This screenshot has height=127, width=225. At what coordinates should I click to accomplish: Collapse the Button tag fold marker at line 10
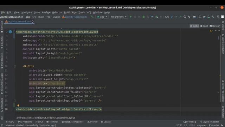click(x=15, y=66)
